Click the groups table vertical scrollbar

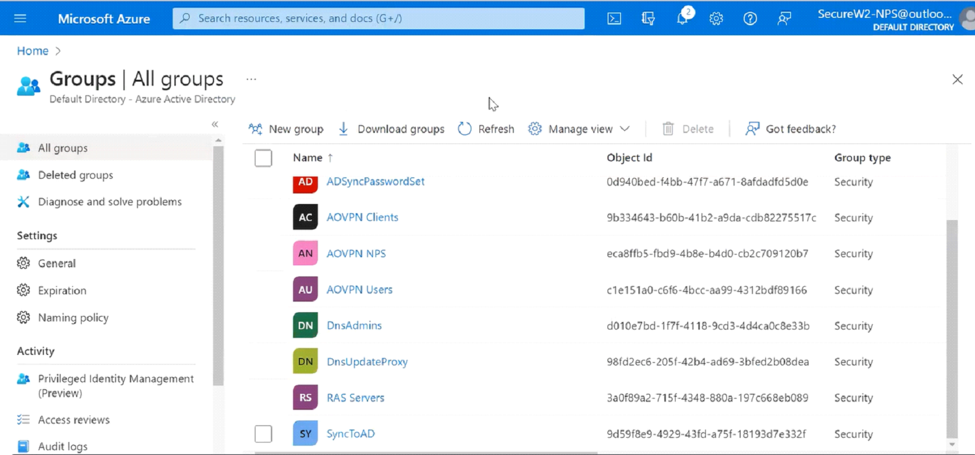952,328
